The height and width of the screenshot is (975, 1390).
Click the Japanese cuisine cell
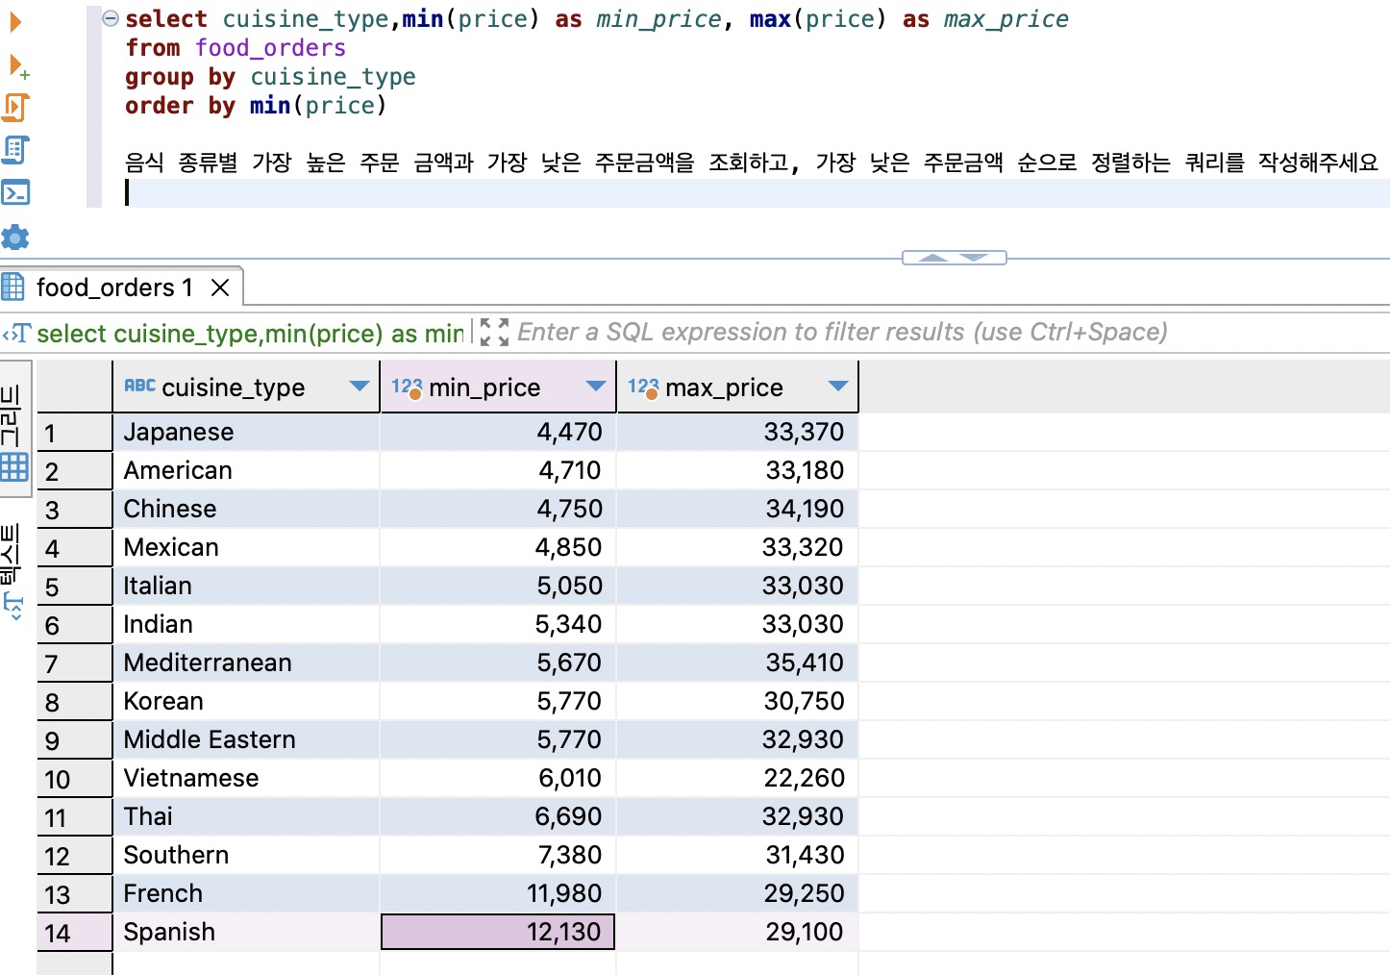coord(246,432)
